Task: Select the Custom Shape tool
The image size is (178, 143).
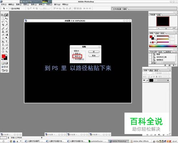Action: (x=6, y=45)
